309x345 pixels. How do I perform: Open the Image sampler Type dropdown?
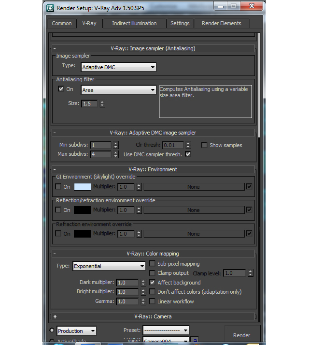(119, 67)
